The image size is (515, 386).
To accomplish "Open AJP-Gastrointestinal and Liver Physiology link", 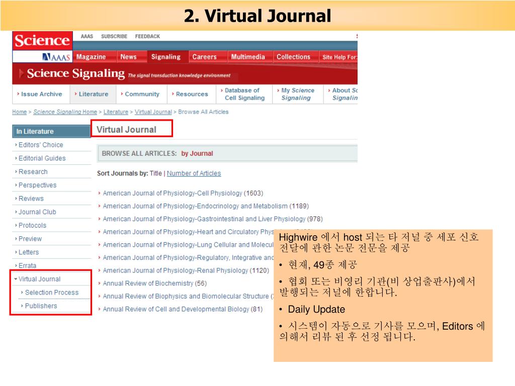I will 204,219.
